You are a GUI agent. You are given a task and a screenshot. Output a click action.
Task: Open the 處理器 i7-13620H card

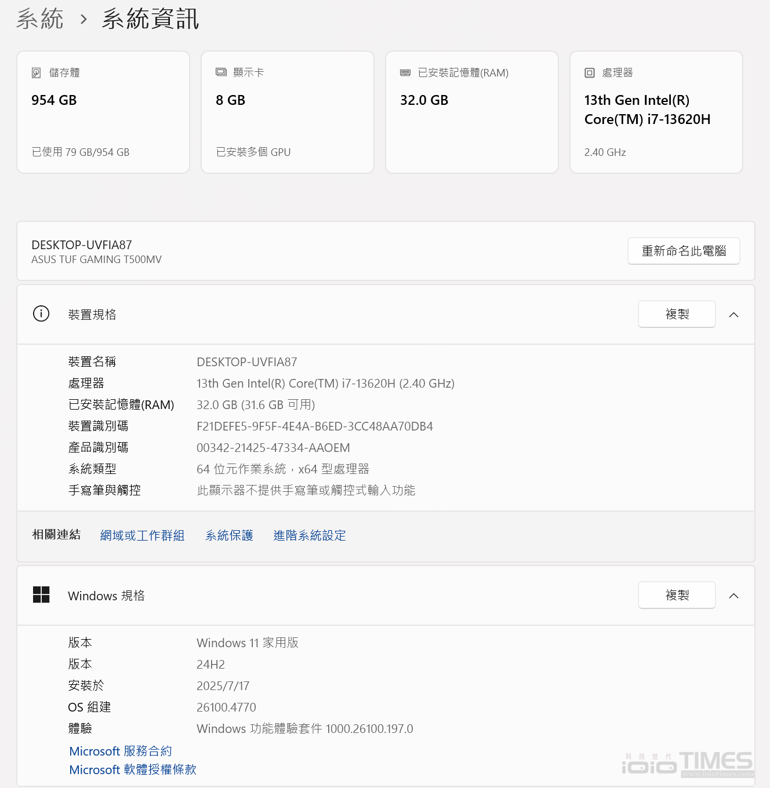(656, 112)
